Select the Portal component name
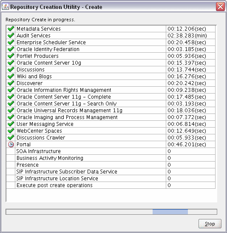 pyautogui.click(x=24, y=145)
